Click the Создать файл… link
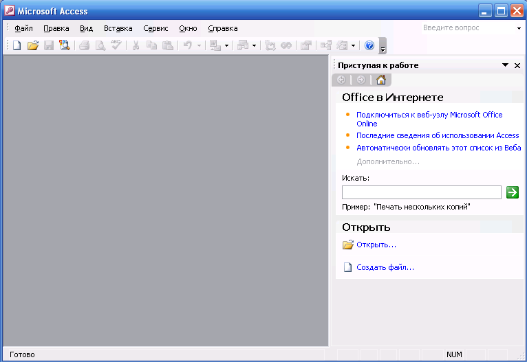Image resolution: width=527 pixels, height=362 pixels. click(x=385, y=267)
